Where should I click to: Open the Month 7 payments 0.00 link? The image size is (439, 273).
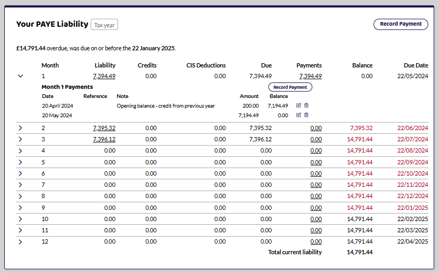click(316, 185)
